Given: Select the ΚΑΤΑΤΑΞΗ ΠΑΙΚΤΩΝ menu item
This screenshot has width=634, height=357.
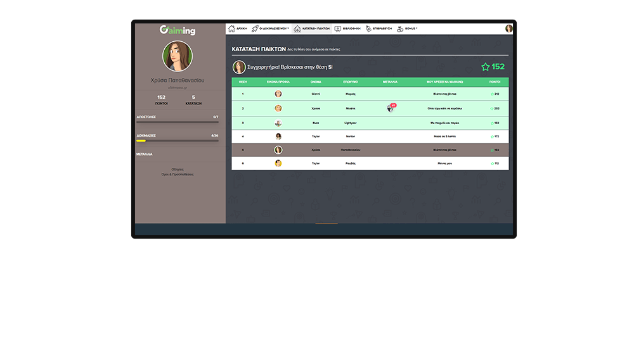Looking at the screenshot, I should tap(312, 28).
